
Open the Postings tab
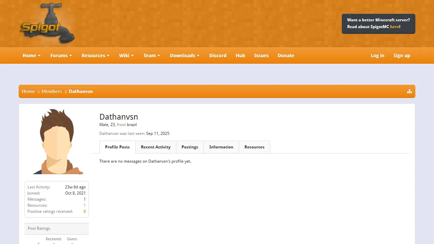pyautogui.click(x=190, y=147)
